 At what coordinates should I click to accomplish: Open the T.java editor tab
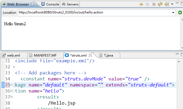108,55
